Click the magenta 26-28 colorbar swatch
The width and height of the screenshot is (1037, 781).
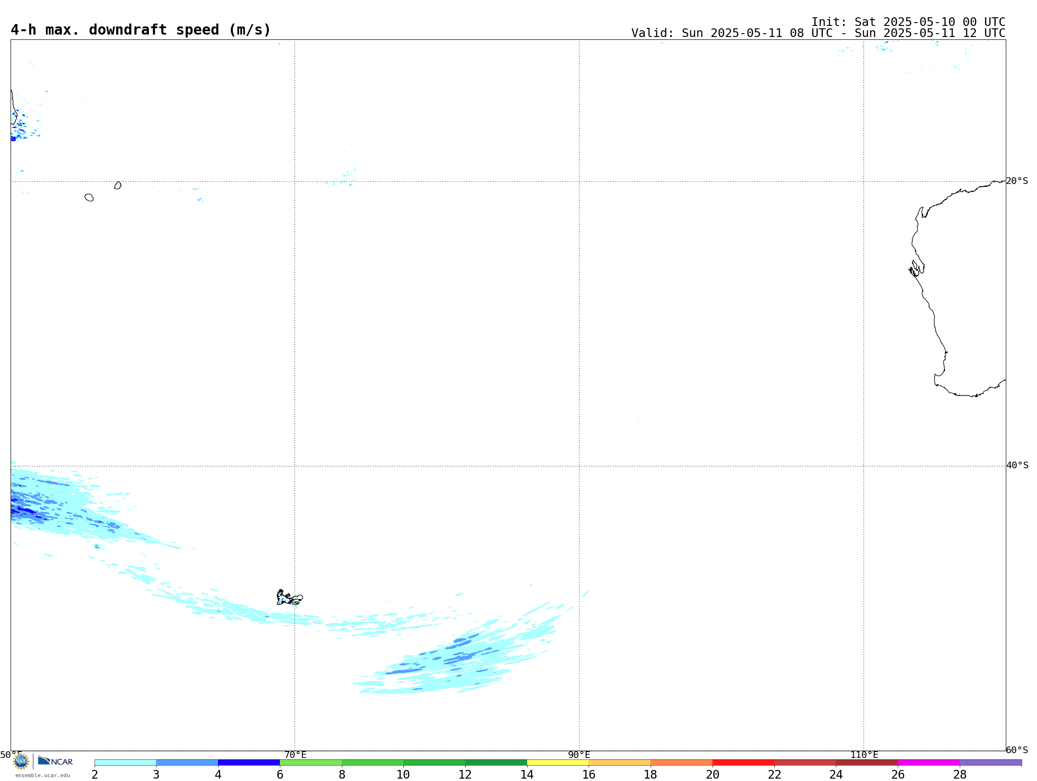(928, 763)
